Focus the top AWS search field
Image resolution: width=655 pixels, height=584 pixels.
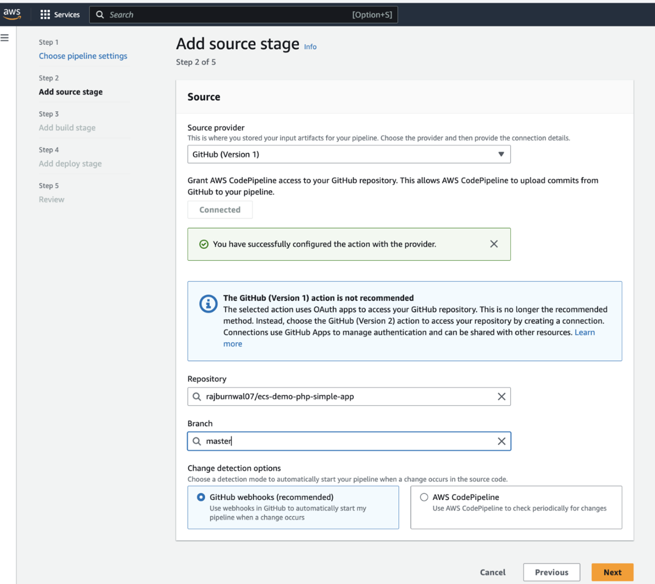(x=243, y=14)
